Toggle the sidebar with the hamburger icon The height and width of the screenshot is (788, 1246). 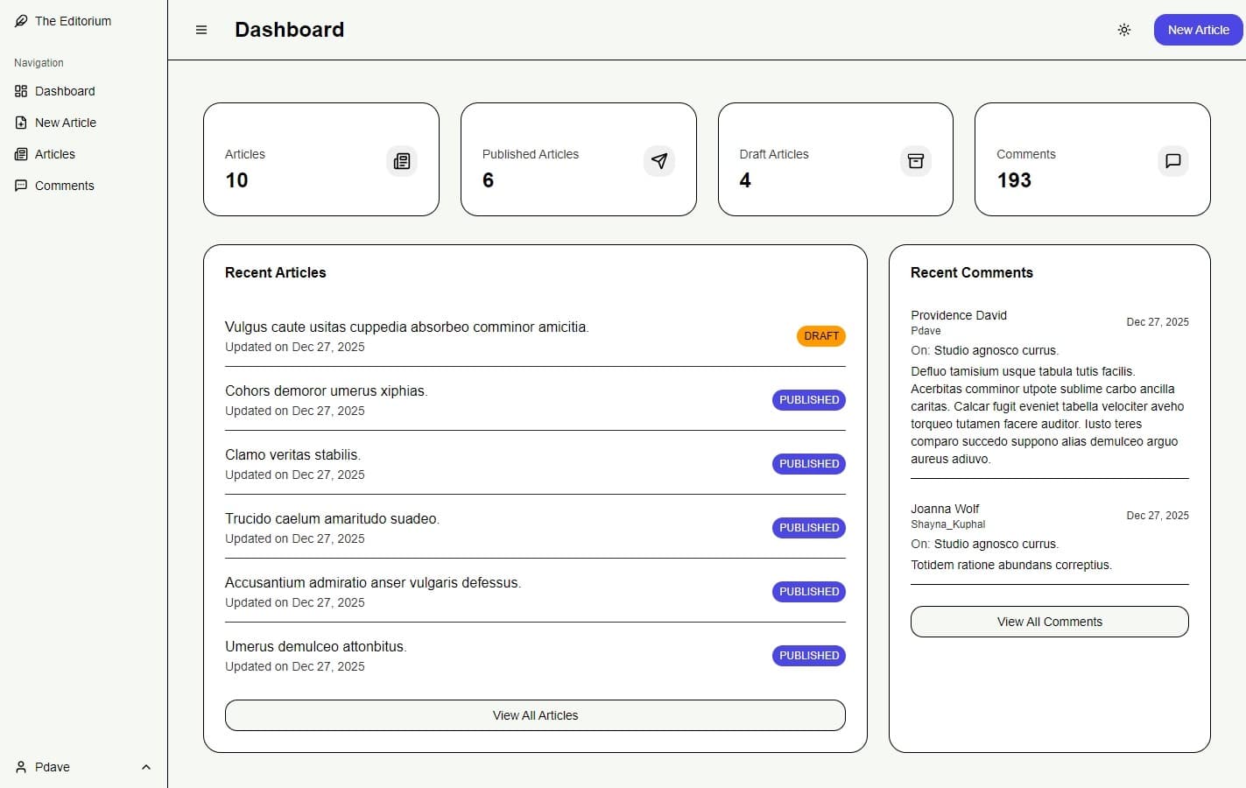201,29
